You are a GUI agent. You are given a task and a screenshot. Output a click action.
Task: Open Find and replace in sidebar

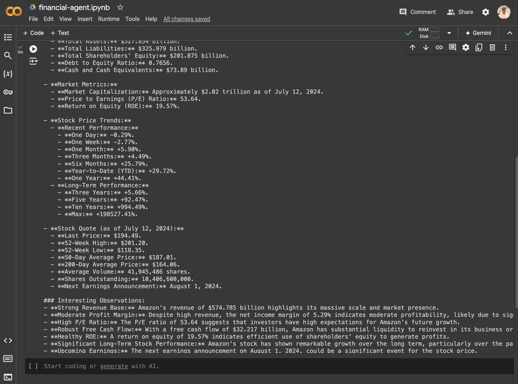pyautogui.click(x=8, y=55)
